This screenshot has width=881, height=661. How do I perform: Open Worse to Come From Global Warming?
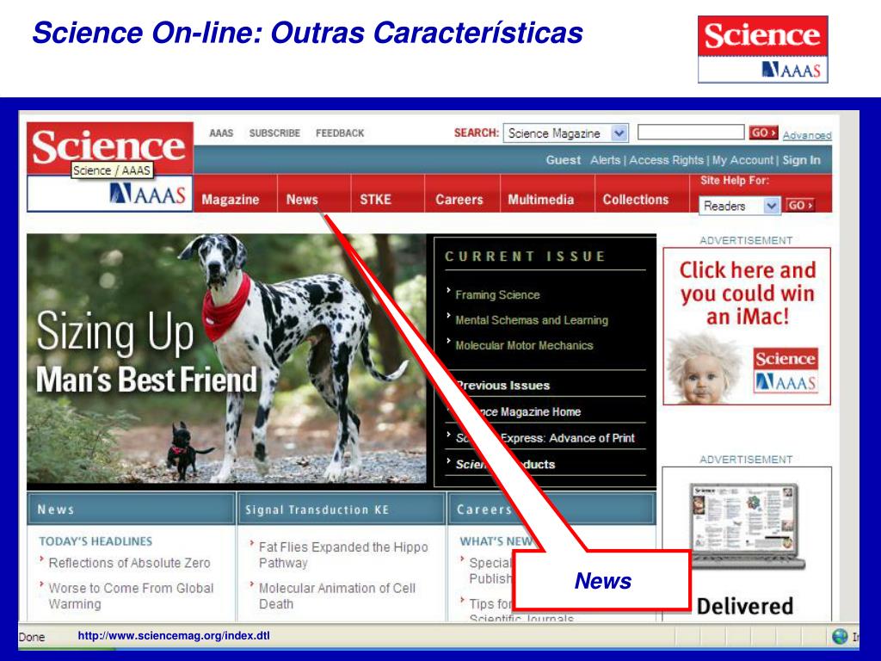pyautogui.click(x=131, y=596)
